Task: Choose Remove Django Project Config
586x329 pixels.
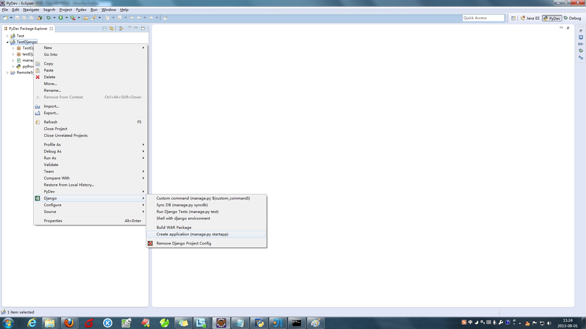Action: 206,243
